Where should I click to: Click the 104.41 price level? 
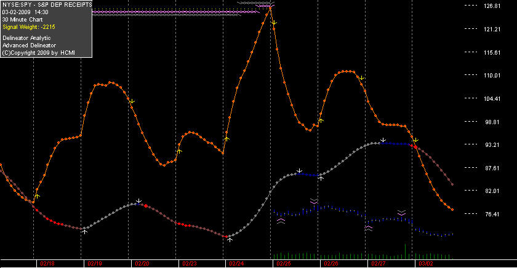tap(492, 99)
